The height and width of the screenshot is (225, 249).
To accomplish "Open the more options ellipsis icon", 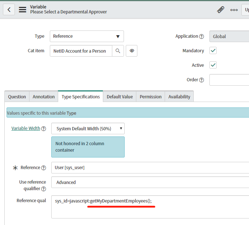I will coord(234,10).
